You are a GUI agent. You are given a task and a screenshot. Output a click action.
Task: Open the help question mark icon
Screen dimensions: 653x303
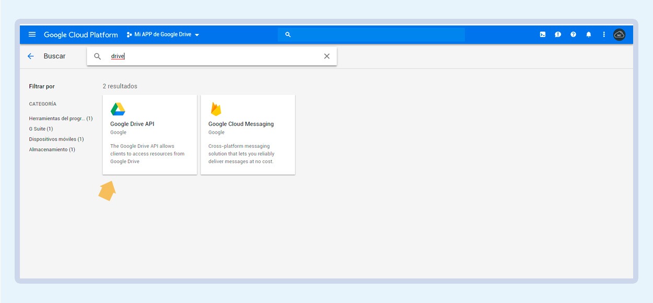coord(573,34)
